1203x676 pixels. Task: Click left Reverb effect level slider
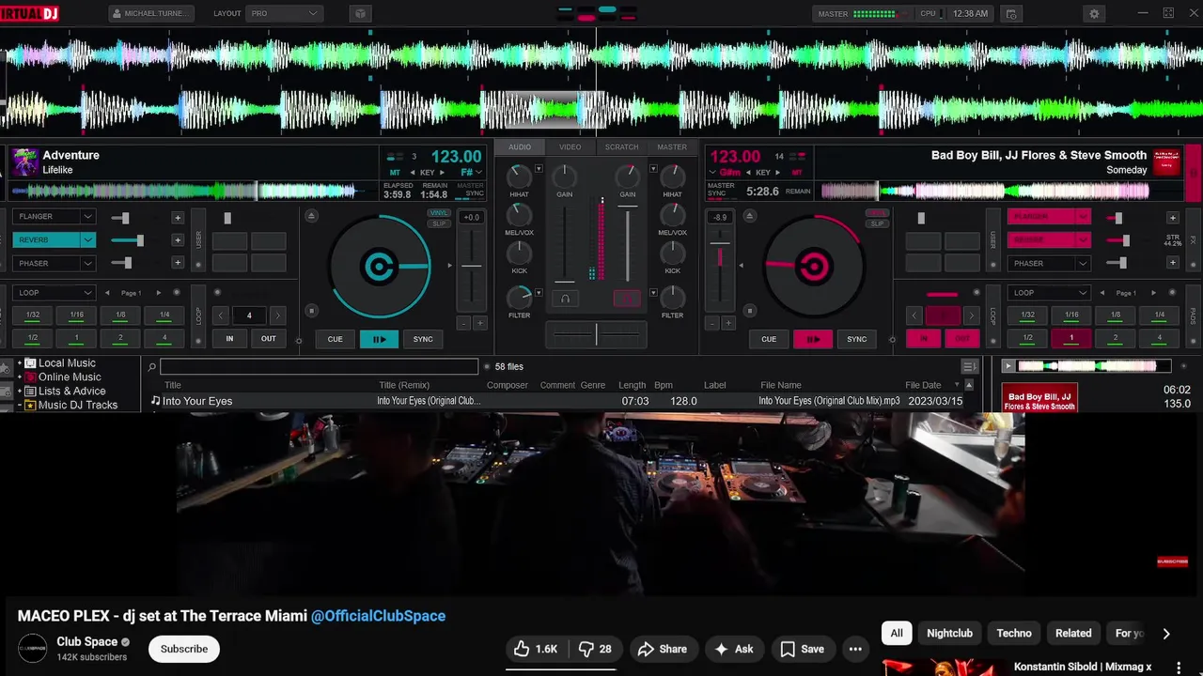pyautogui.click(x=126, y=240)
